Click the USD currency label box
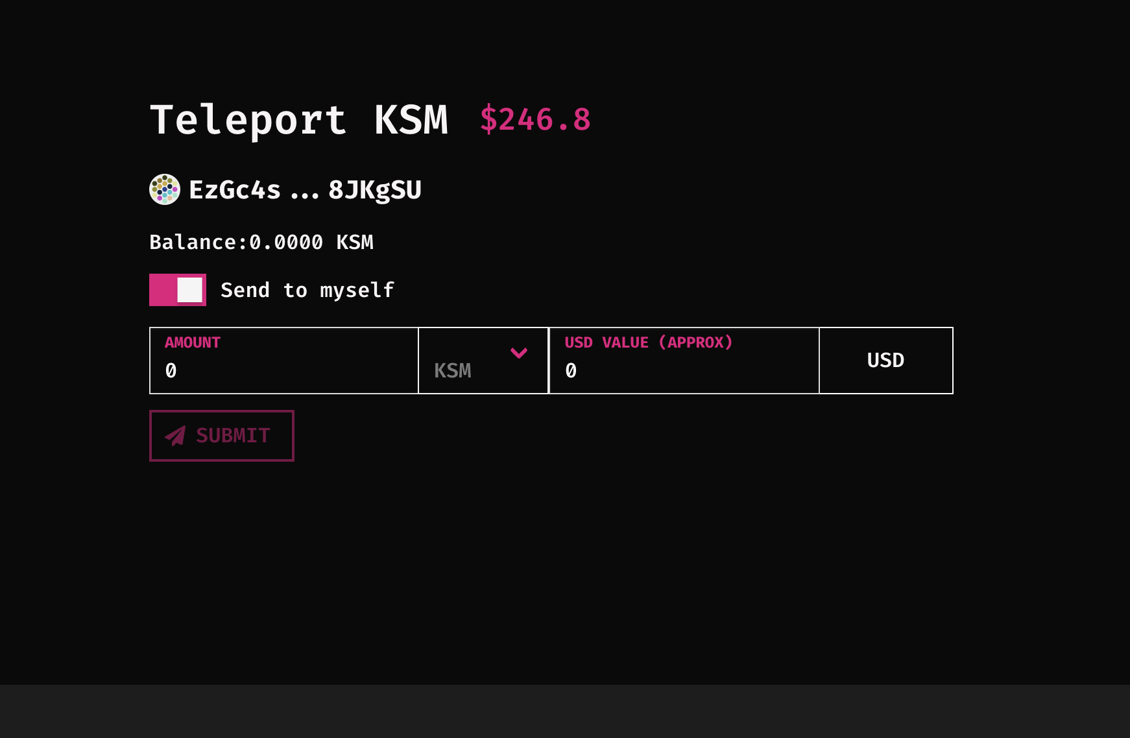Image resolution: width=1130 pixels, height=738 pixels. click(886, 361)
